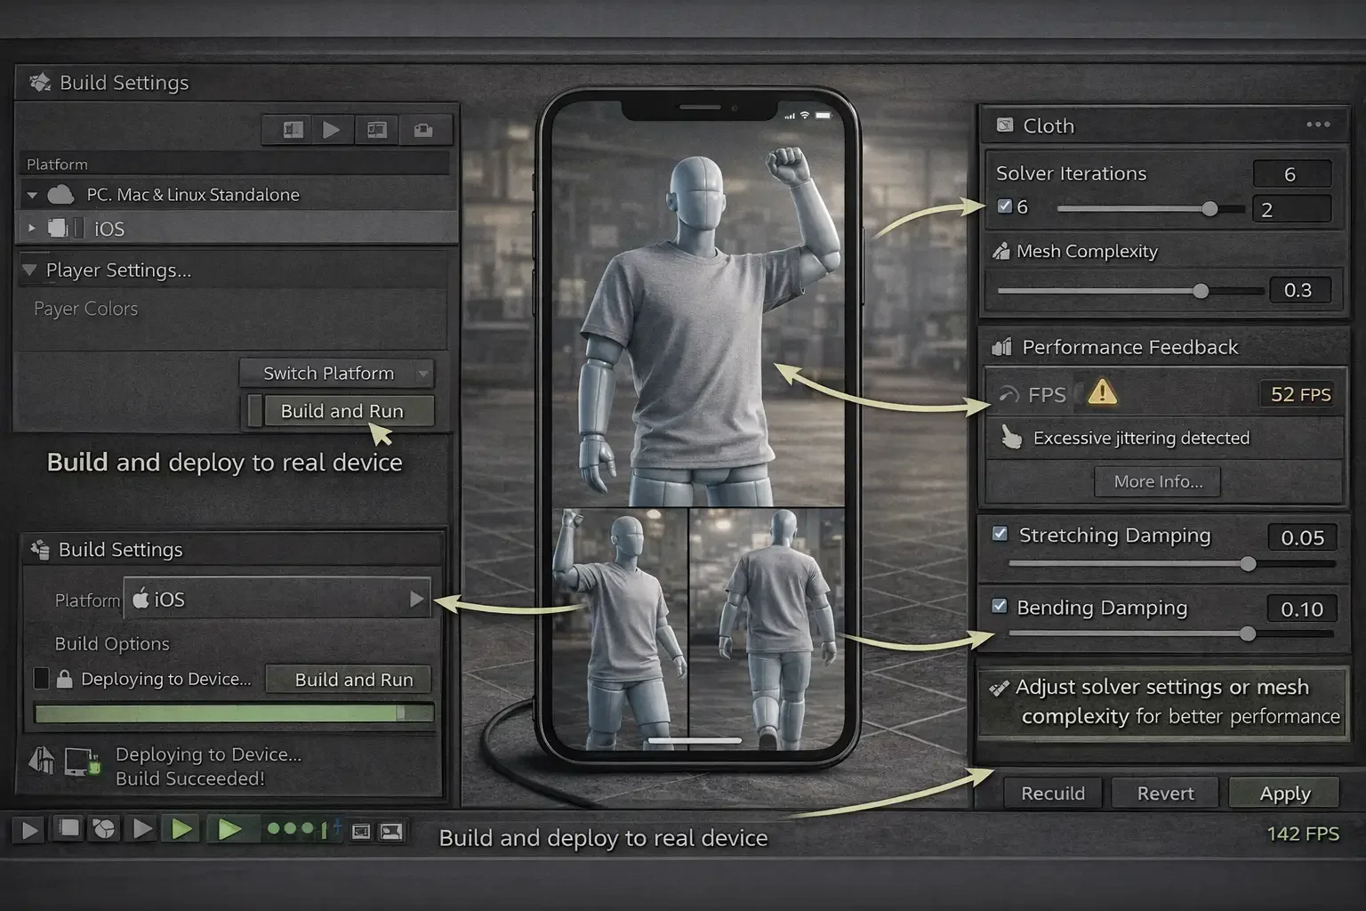The image size is (1366, 911).
Task: Enable the Solver Iterations checkbox
Action: coord(1006,206)
